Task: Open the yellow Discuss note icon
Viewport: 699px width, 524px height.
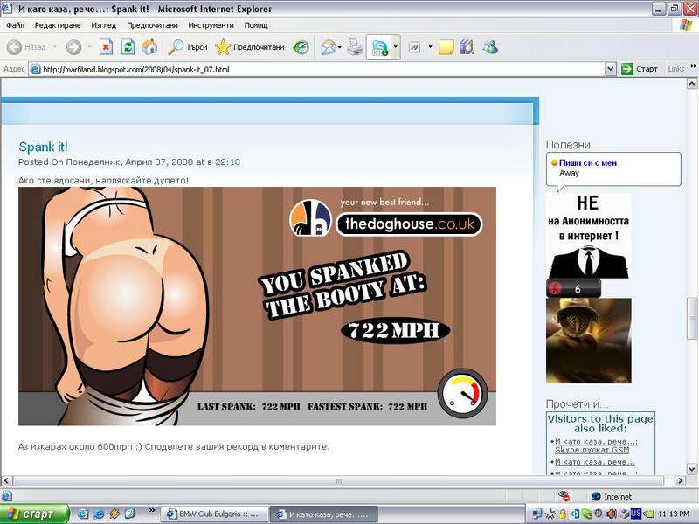Action: 446,47
